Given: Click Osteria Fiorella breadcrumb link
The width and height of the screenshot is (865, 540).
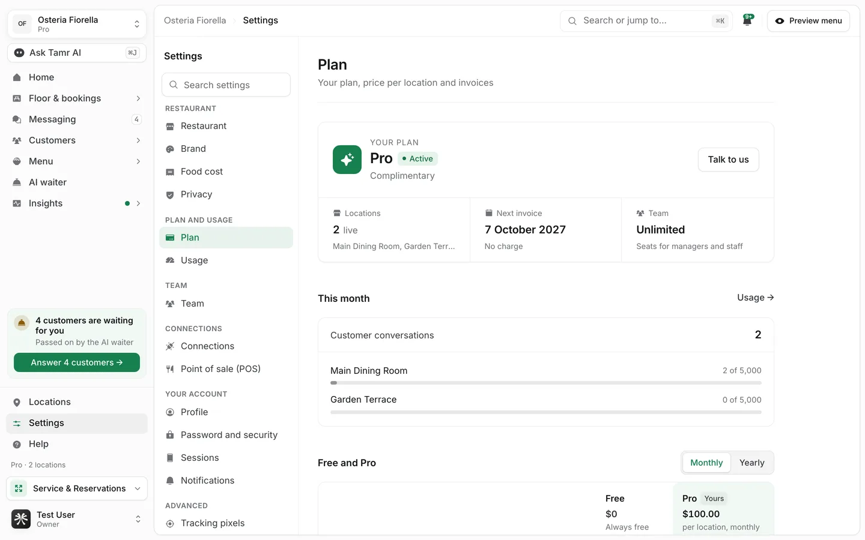Looking at the screenshot, I should point(195,20).
